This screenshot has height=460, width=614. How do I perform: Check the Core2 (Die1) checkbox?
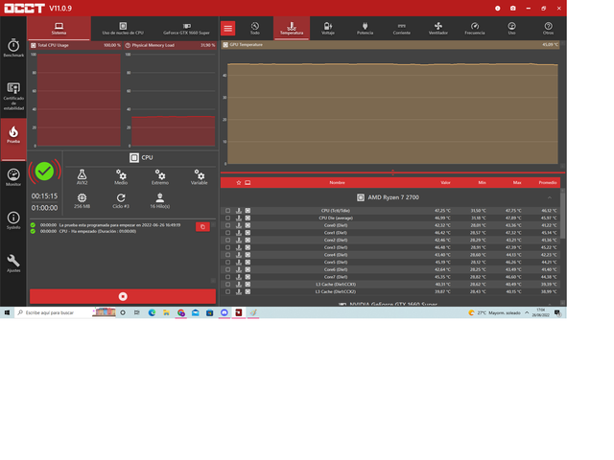coord(228,241)
